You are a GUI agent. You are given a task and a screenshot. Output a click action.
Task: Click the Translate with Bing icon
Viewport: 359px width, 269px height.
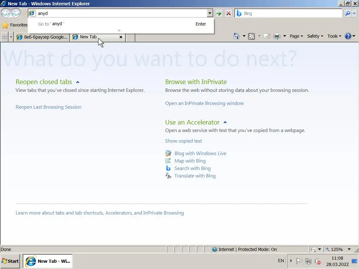click(168, 176)
